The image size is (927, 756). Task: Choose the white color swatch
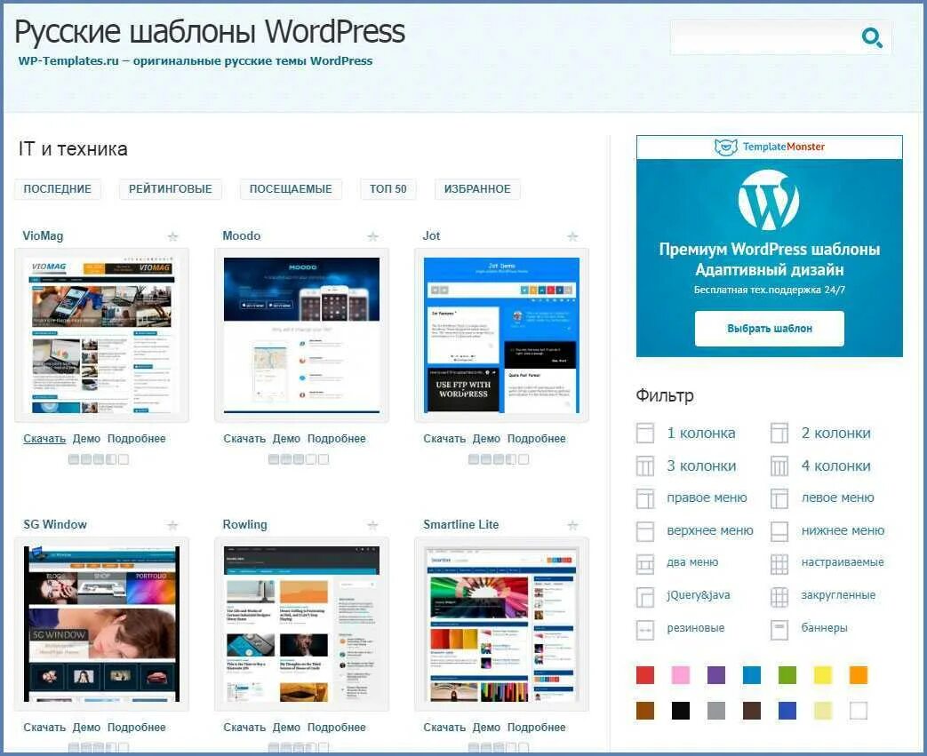coord(858,711)
